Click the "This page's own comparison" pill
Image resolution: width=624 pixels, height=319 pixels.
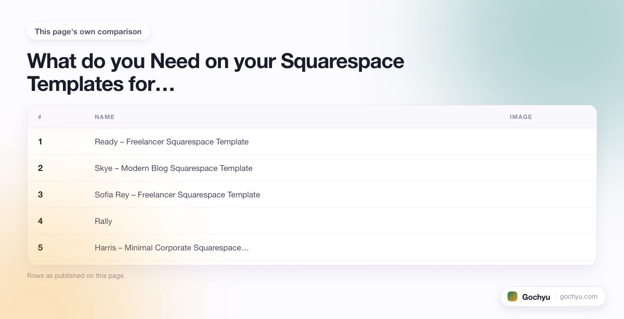[x=88, y=32]
